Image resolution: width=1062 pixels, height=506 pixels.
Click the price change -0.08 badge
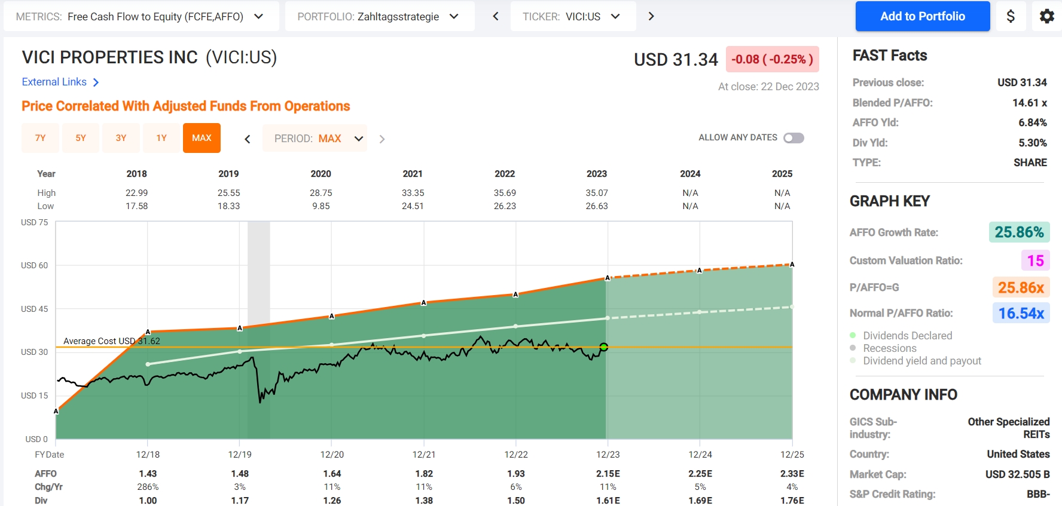point(772,59)
